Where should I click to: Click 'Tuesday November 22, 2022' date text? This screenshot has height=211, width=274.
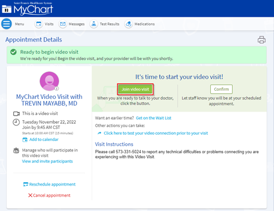(x=49, y=122)
